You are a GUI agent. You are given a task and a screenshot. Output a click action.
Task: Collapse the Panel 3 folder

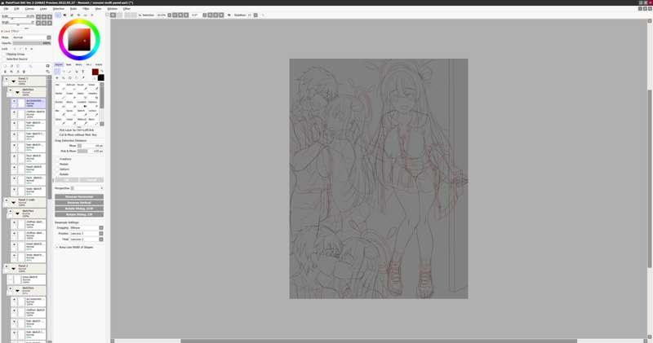pyautogui.click(x=13, y=203)
